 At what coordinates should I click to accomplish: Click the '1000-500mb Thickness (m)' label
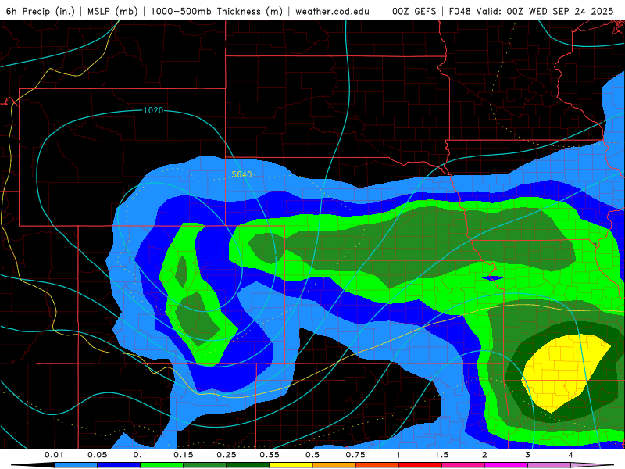tap(216, 11)
